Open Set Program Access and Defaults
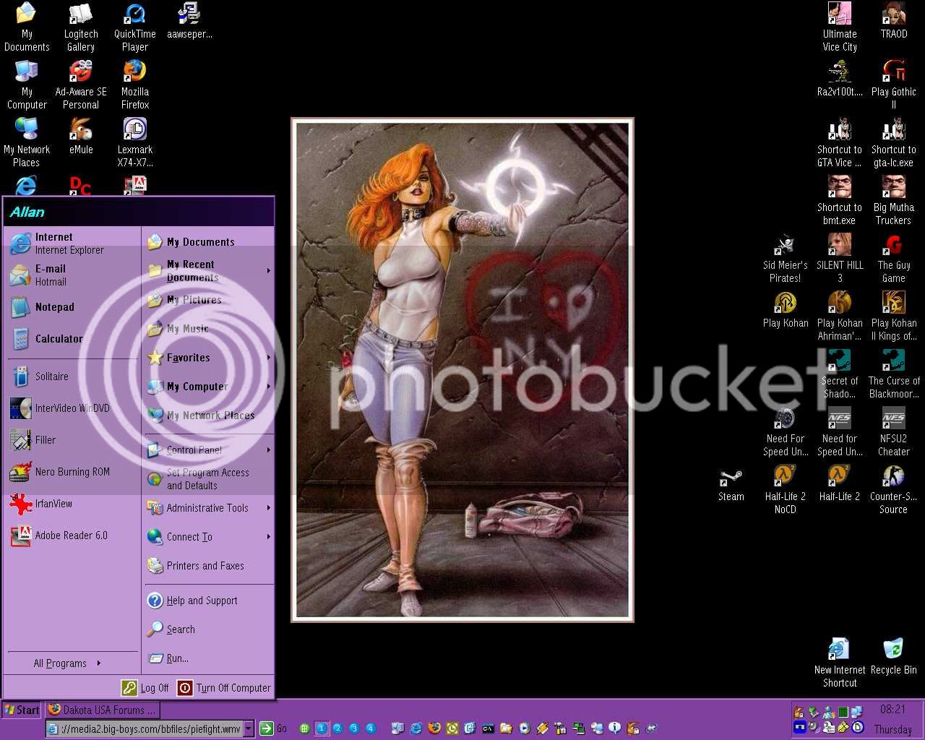 (209, 479)
